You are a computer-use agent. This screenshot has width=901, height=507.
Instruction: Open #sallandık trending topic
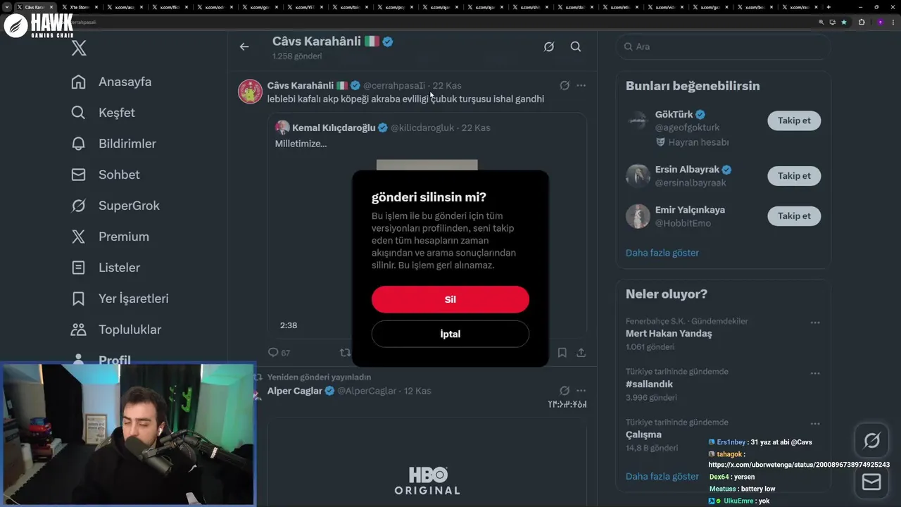click(x=649, y=384)
